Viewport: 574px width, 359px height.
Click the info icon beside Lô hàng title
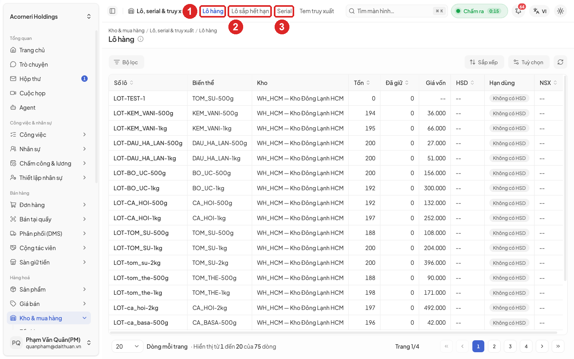[x=140, y=39]
